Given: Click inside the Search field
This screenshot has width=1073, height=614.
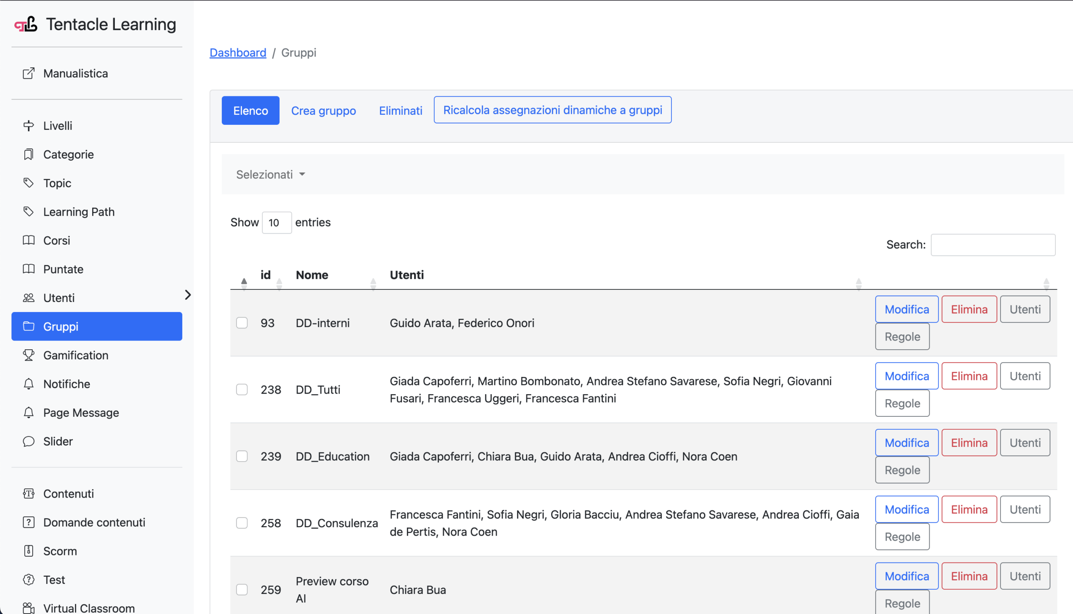Looking at the screenshot, I should click(x=993, y=245).
